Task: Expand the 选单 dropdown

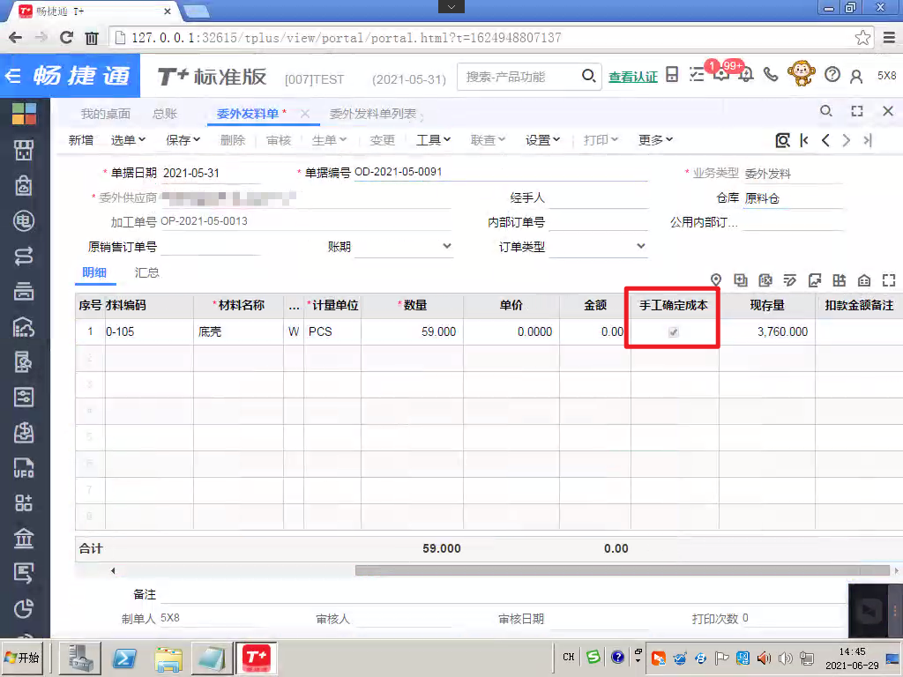Action: (128, 140)
